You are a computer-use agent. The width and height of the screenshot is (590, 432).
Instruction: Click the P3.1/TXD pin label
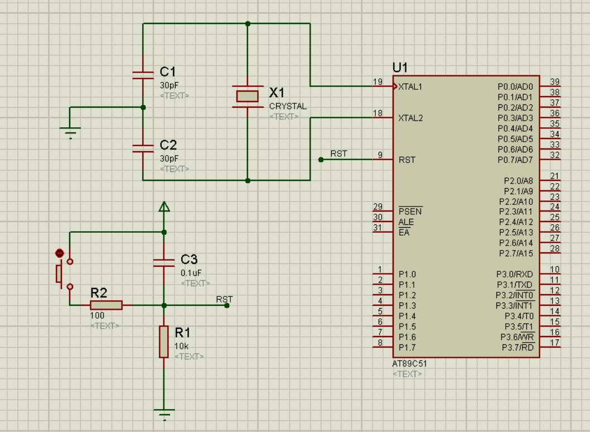[x=515, y=285]
